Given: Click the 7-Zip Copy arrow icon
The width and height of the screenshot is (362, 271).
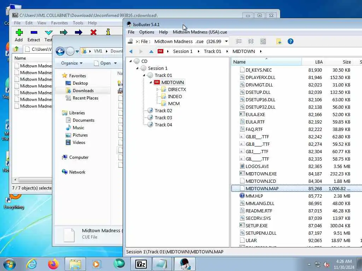Looking at the screenshot, I should tap(64, 32).
